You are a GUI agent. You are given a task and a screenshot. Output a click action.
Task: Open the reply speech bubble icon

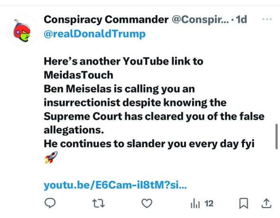coord(50,203)
